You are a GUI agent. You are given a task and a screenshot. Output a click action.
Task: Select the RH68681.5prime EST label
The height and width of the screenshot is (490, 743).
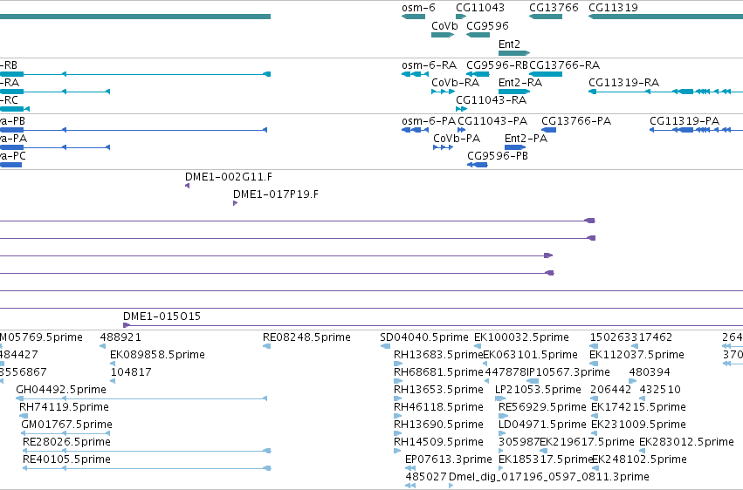click(438, 371)
